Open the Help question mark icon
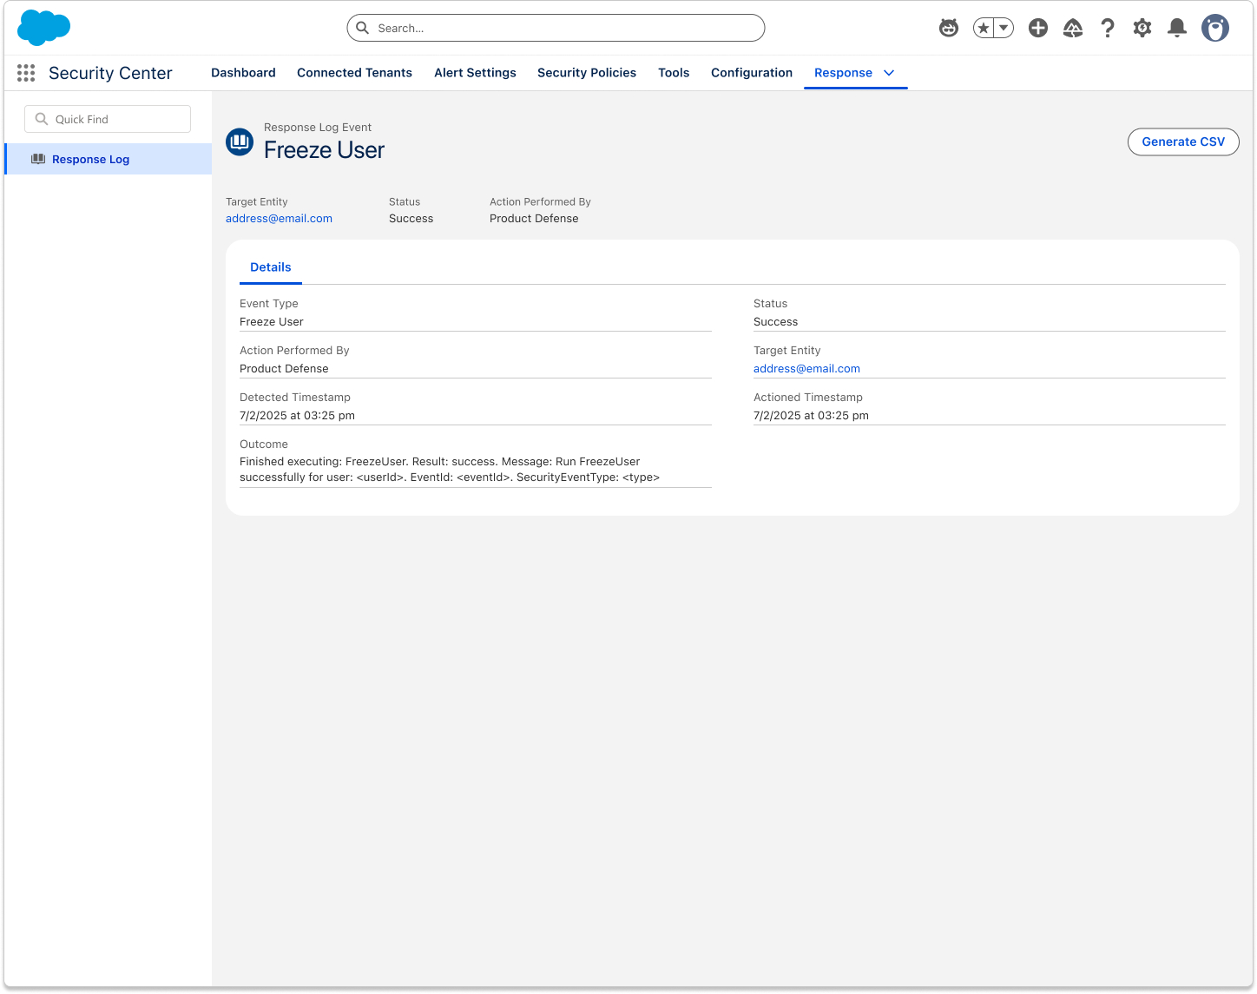Image resolution: width=1257 pixels, height=994 pixels. pyautogui.click(x=1108, y=28)
